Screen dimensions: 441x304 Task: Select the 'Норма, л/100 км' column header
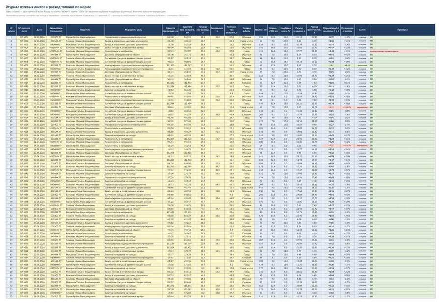[273, 30]
